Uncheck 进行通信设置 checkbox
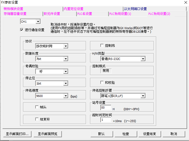The height and width of the screenshot is (141, 189). (x=22, y=30)
